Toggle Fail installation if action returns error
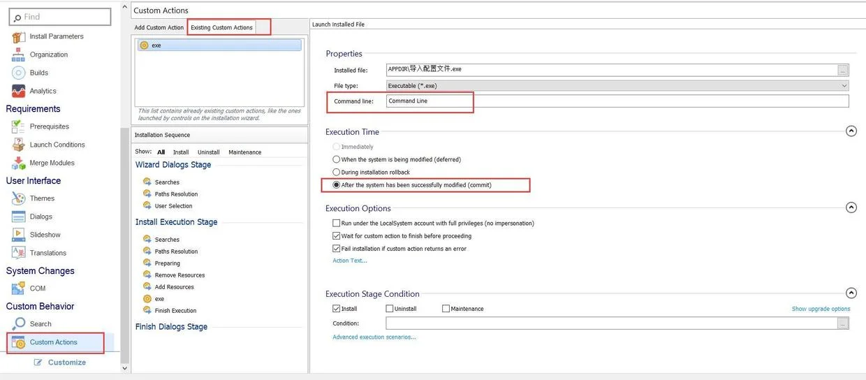The image size is (866, 380). click(337, 249)
